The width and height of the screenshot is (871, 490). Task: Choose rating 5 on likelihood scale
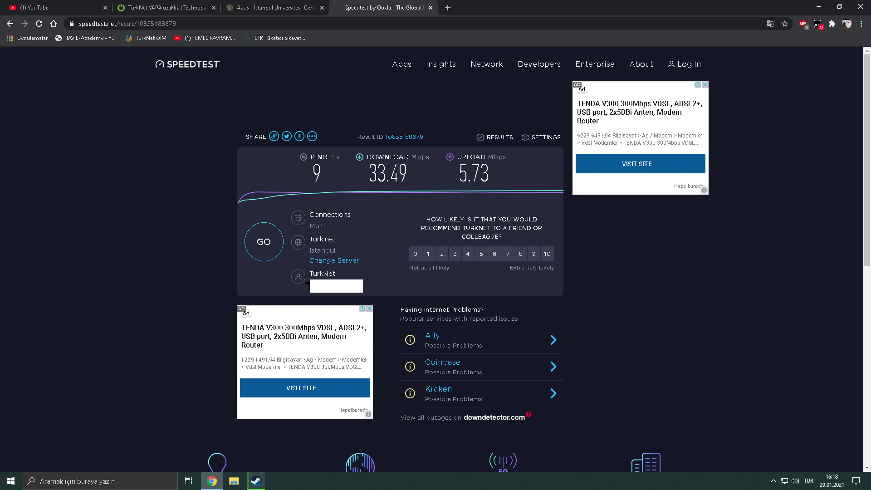tap(481, 254)
